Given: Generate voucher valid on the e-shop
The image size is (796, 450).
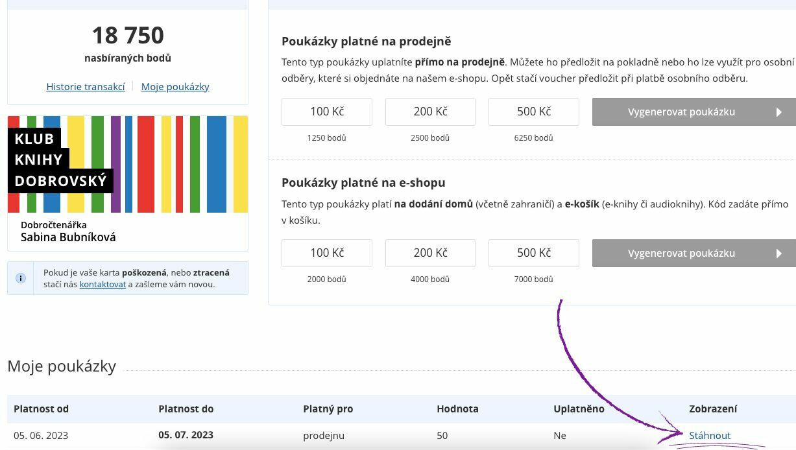Looking at the screenshot, I should tap(681, 254).
